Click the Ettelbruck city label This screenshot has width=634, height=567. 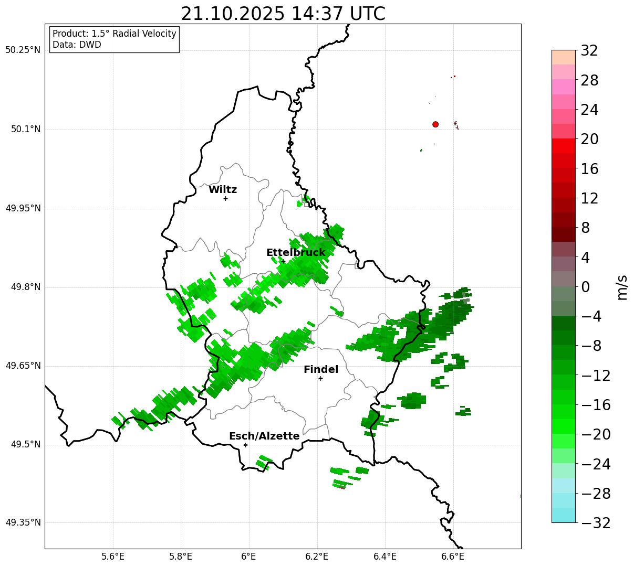296,253
